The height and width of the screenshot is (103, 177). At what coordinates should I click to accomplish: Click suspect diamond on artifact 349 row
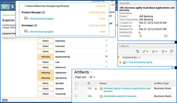point(96,89)
